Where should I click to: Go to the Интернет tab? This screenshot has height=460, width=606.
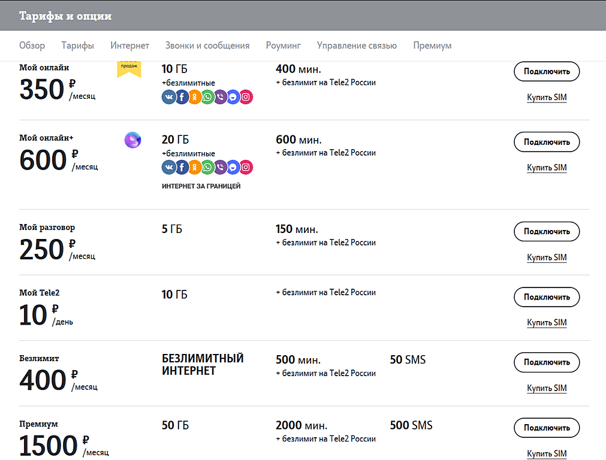[130, 46]
